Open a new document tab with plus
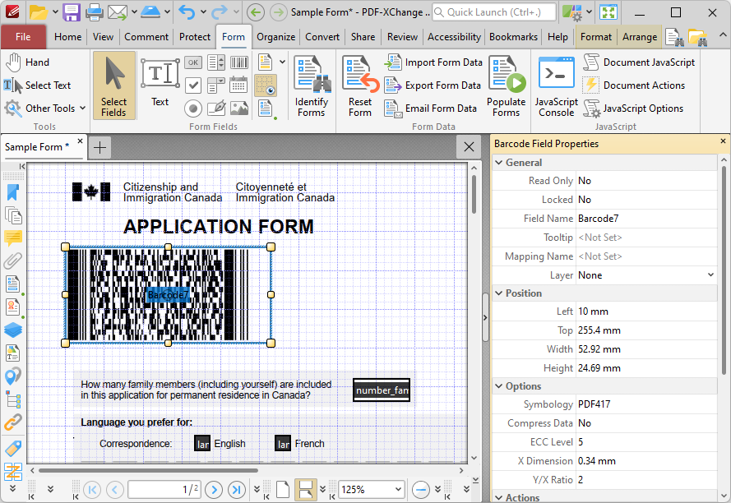The image size is (731, 503). 99,147
